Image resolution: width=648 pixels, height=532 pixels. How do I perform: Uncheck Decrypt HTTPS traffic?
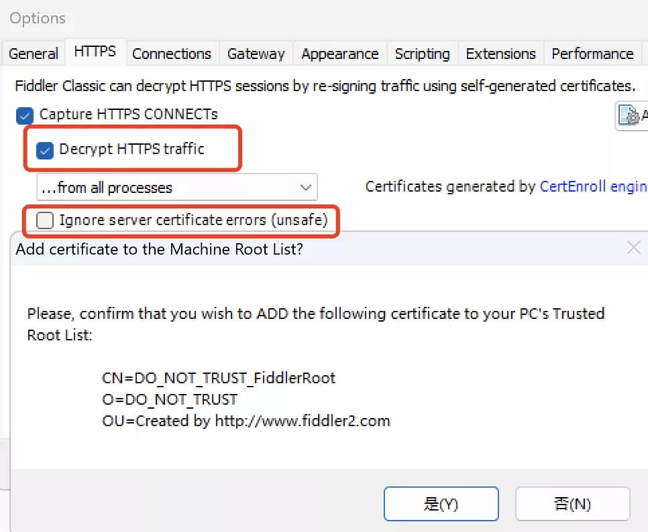[x=45, y=150]
